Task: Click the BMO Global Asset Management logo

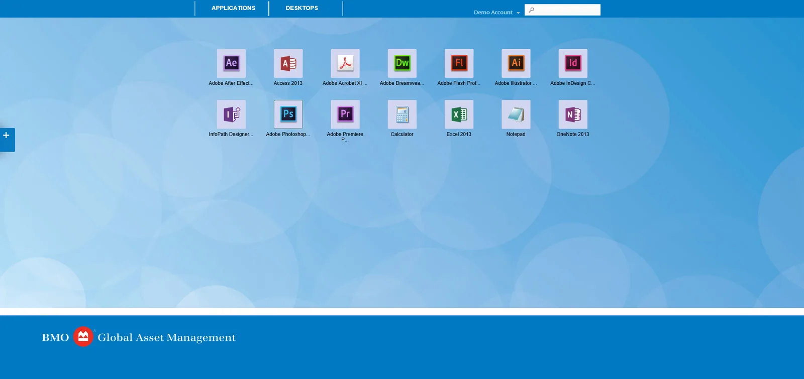Action: [x=139, y=337]
